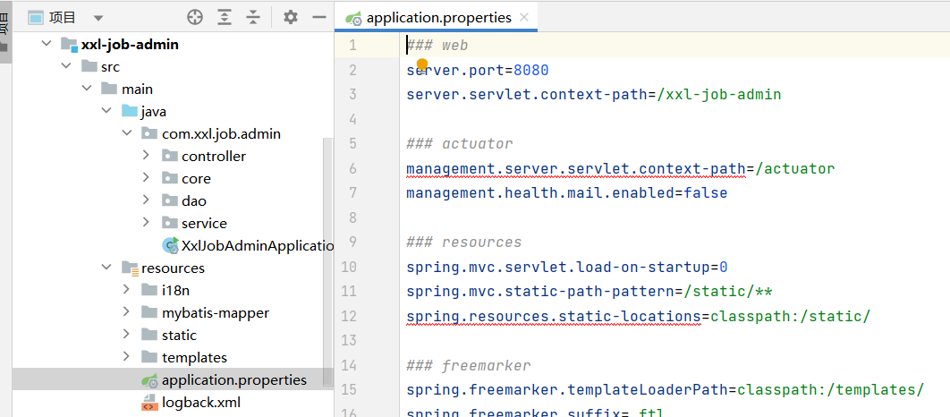The image size is (950, 417).
Task: Collapse the com.xxl.job.admin package
Action: coord(126,134)
